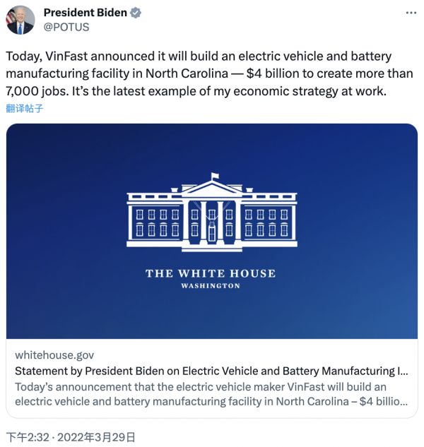Open President Biden's profile avatar
The image size is (424, 447).
pyautogui.click(x=20, y=20)
